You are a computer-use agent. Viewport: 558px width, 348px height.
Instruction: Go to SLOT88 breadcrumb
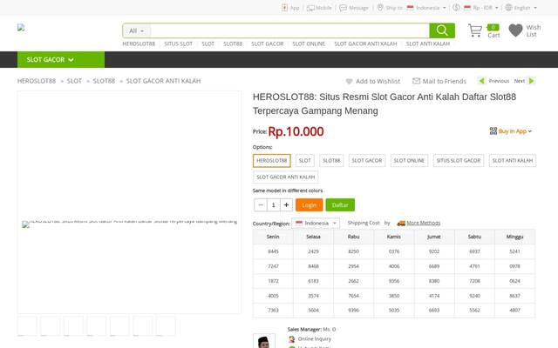click(104, 81)
